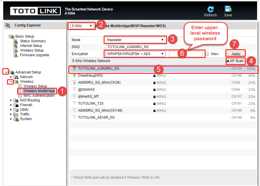Click the Traffic graph icon
Viewport: 260px width, 186px height.
click(16, 114)
